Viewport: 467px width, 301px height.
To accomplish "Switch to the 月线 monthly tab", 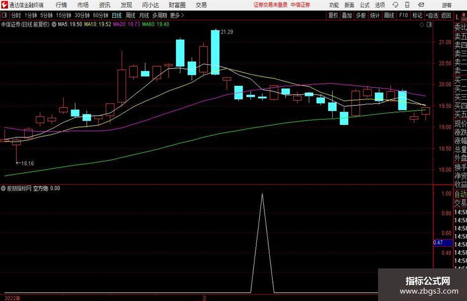I will tap(144, 15).
